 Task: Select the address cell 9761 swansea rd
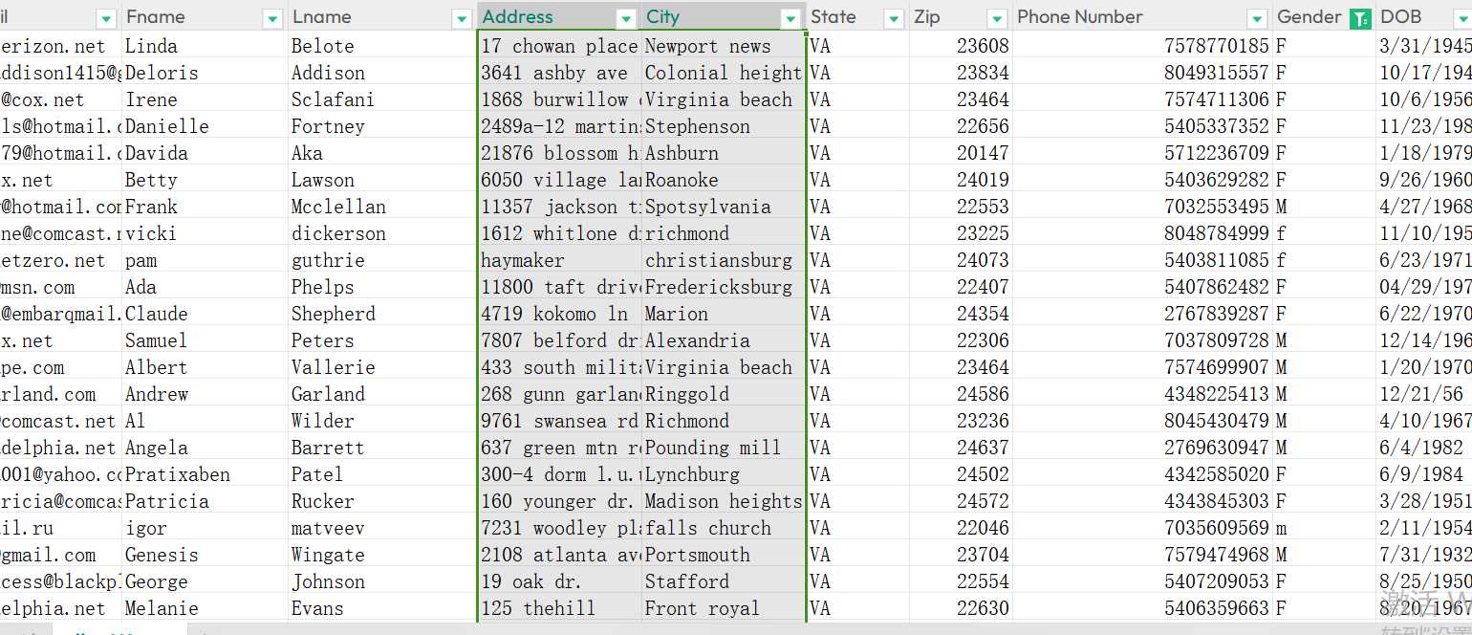[559, 421]
